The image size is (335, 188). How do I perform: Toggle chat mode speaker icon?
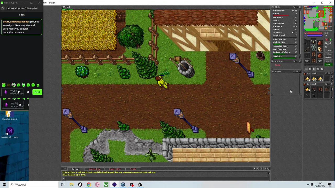[x=63, y=179]
